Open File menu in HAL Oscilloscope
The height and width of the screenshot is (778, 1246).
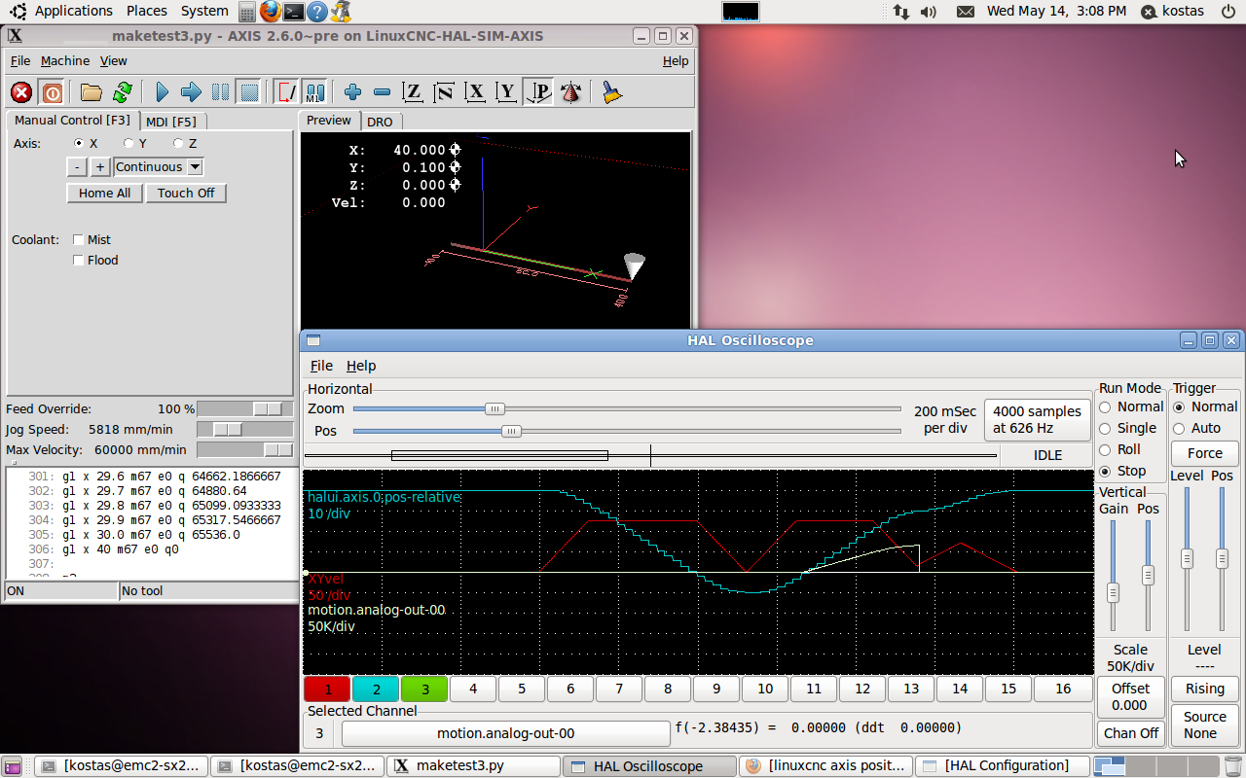click(321, 366)
